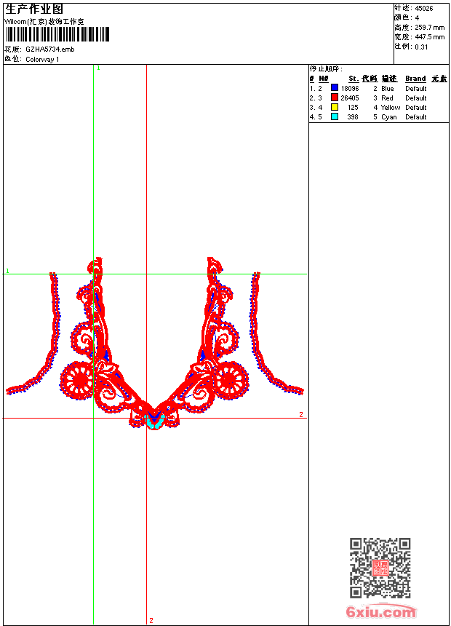Viewport: 451px width, 626px height.
Task: Click the title 生产作业图
Action: (34, 9)
